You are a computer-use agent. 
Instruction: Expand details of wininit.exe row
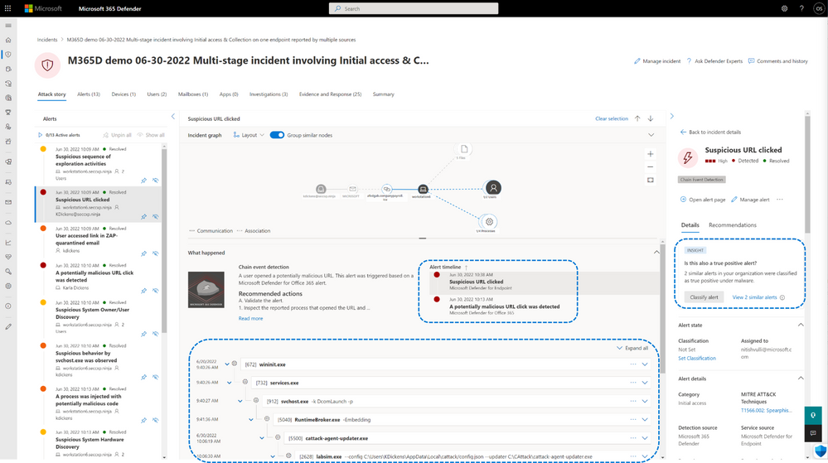click(645, 364)
